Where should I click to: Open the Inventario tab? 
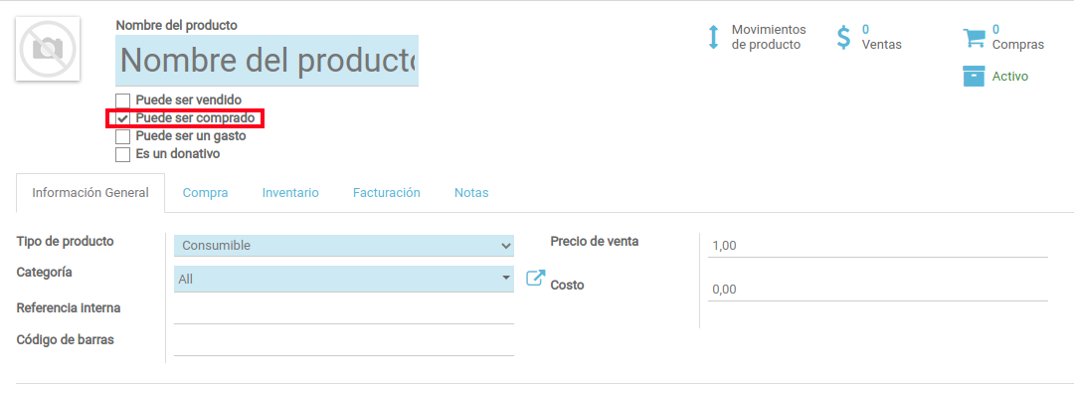pyautogui.click(x=290, y=193)
